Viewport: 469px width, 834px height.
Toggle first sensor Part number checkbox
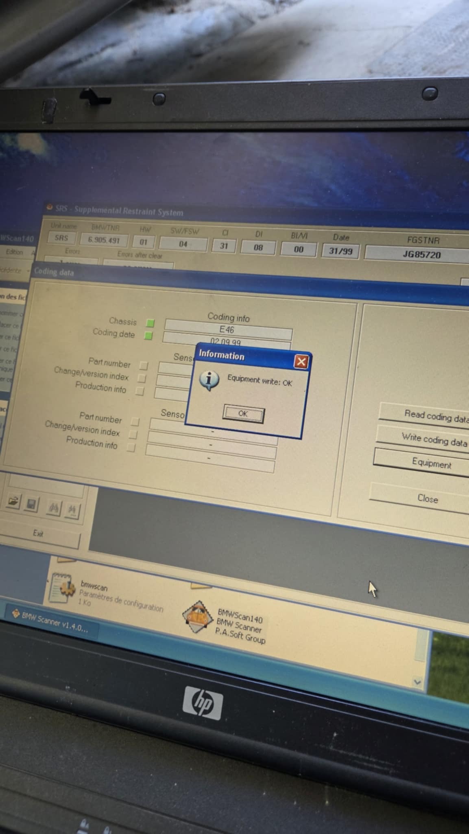[143, 365]
